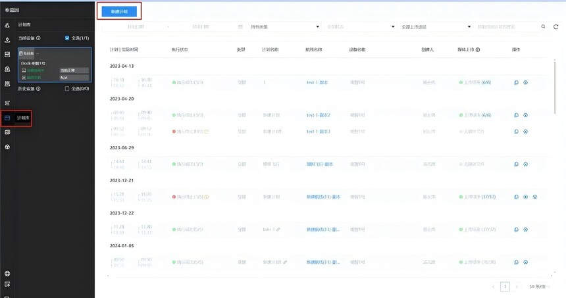This screenshot has height=298, width=566.
Task: Click the start date field
Action: coord(136,27)
